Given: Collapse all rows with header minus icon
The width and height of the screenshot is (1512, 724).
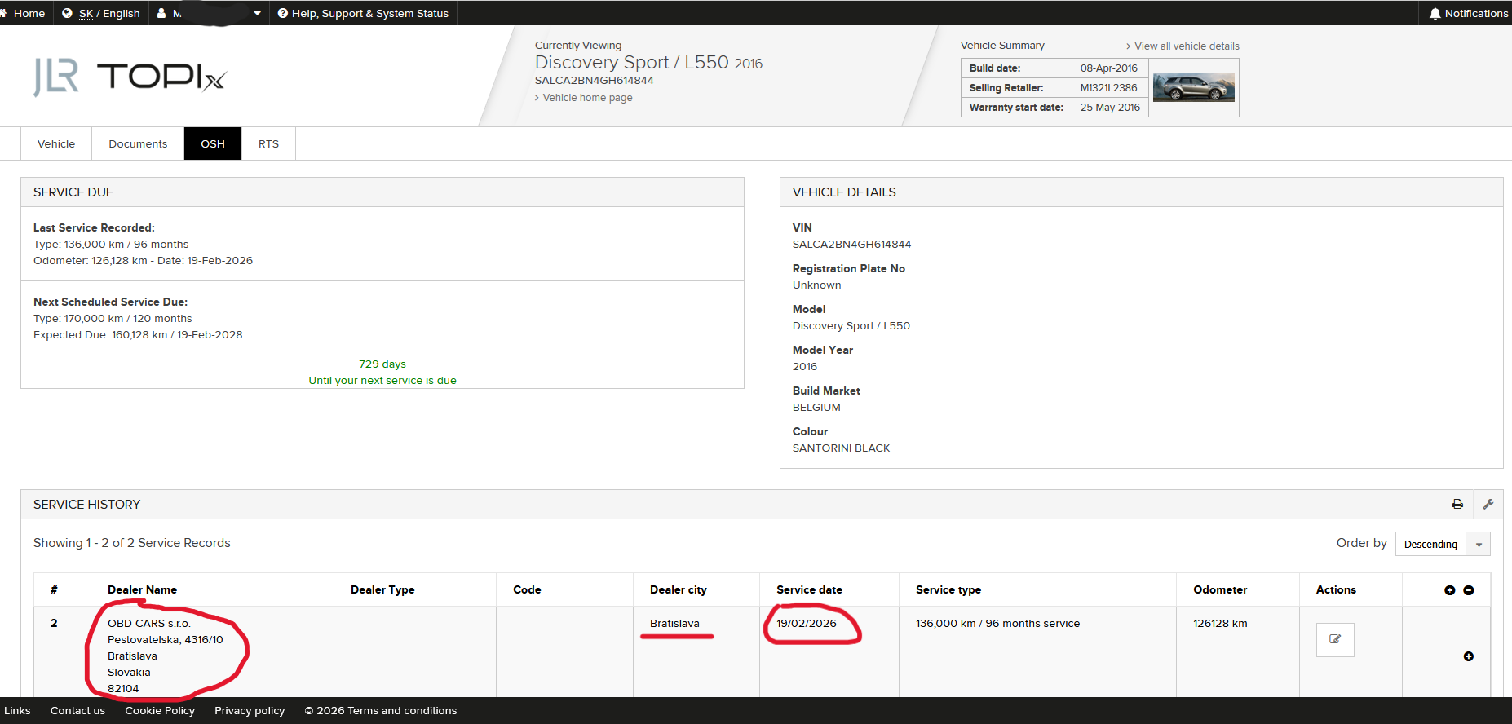Looking at the screenshot, I should click(1469, 590).
